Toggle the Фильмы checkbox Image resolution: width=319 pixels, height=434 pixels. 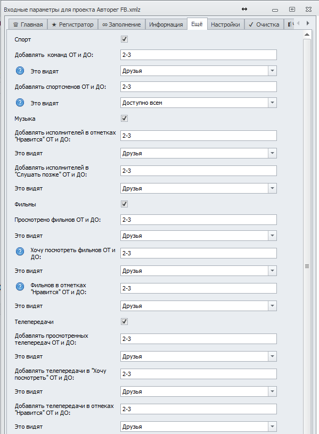pyautogui.click(x=124, y=204)
